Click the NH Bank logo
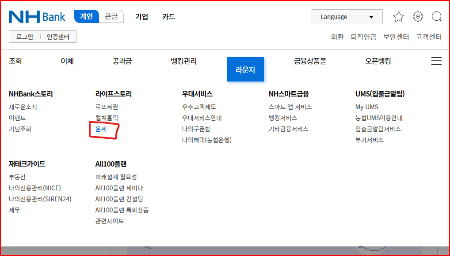Screen dimensions: 450x256 tap(37, 17)
